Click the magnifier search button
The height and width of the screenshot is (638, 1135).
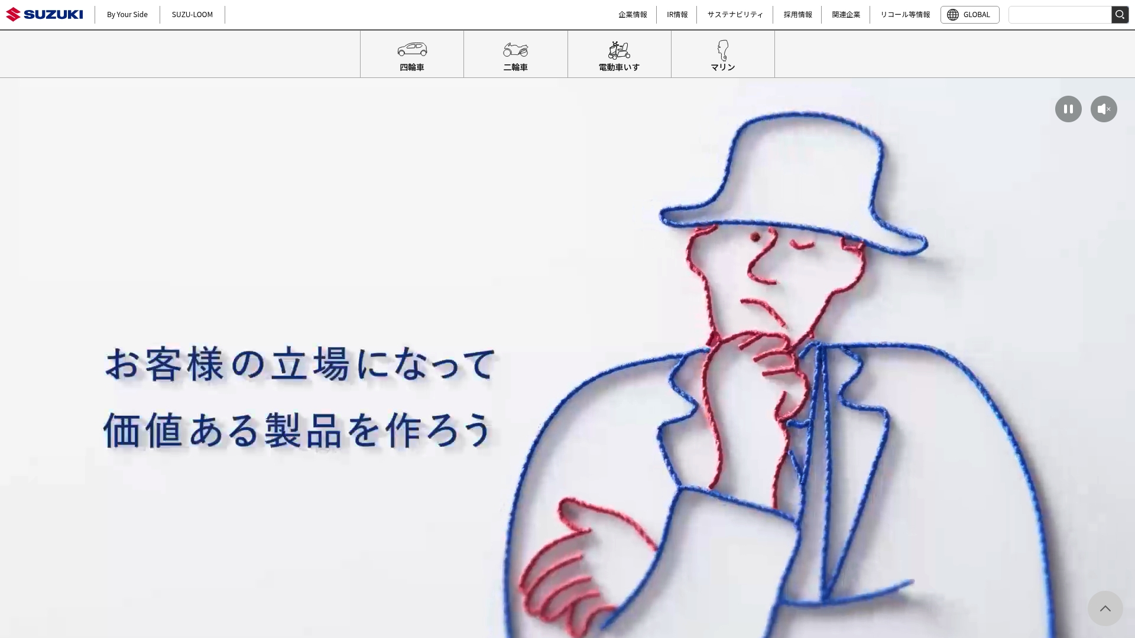(1120, 15)
